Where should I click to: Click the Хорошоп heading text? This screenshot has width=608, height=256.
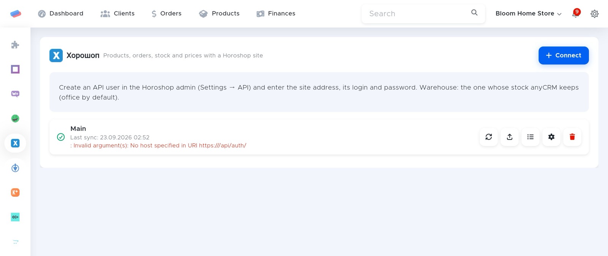(83, 55)
